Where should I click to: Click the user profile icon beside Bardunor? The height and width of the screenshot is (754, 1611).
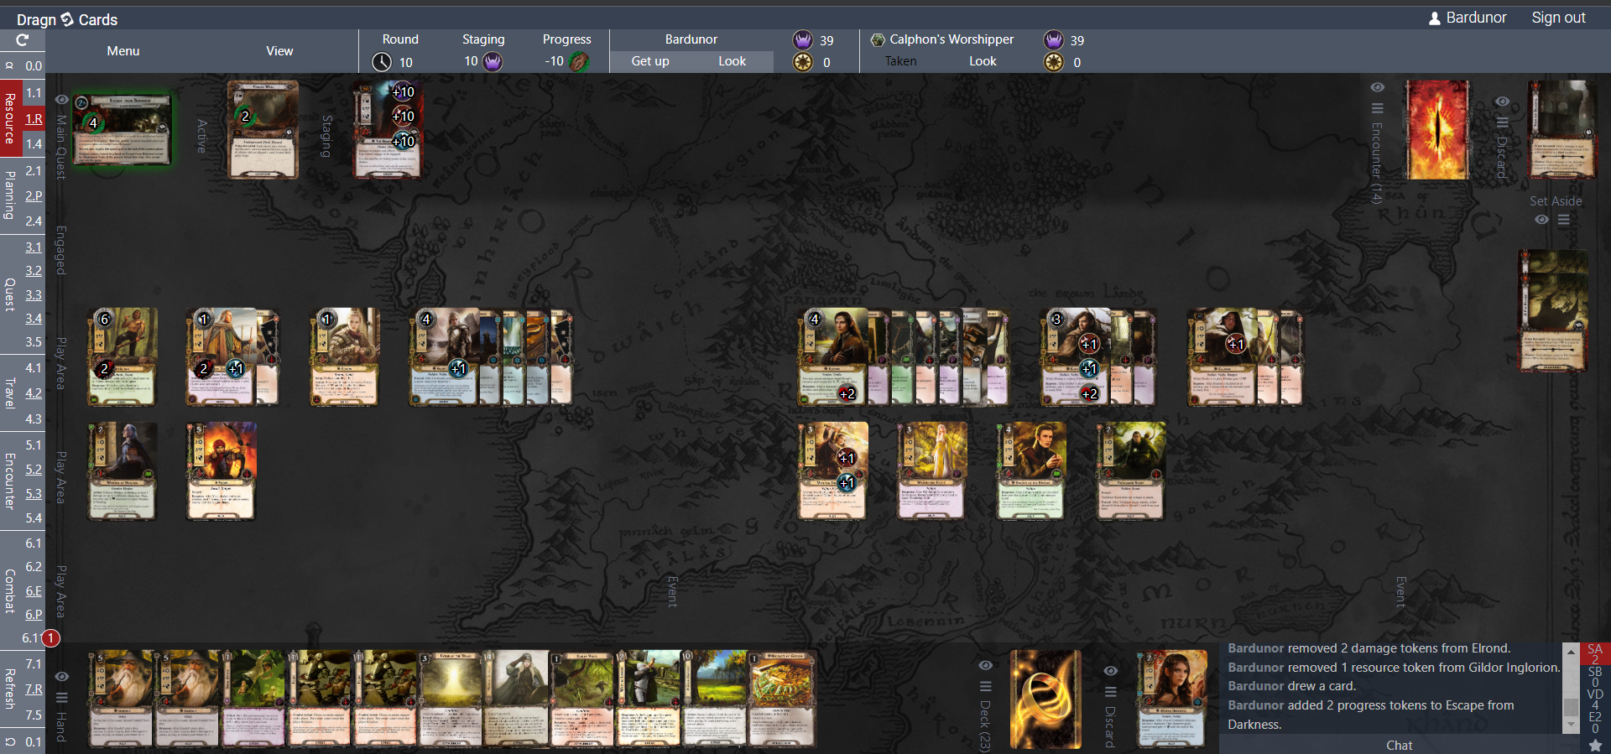tap(1435, 18)
